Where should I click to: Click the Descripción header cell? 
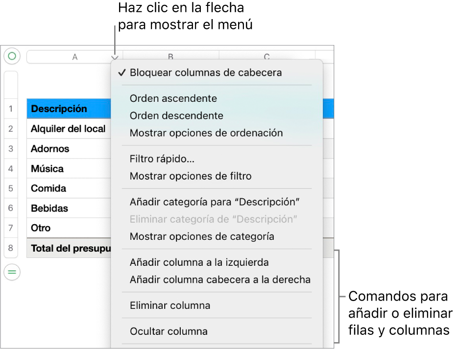(x=69, y=109)
